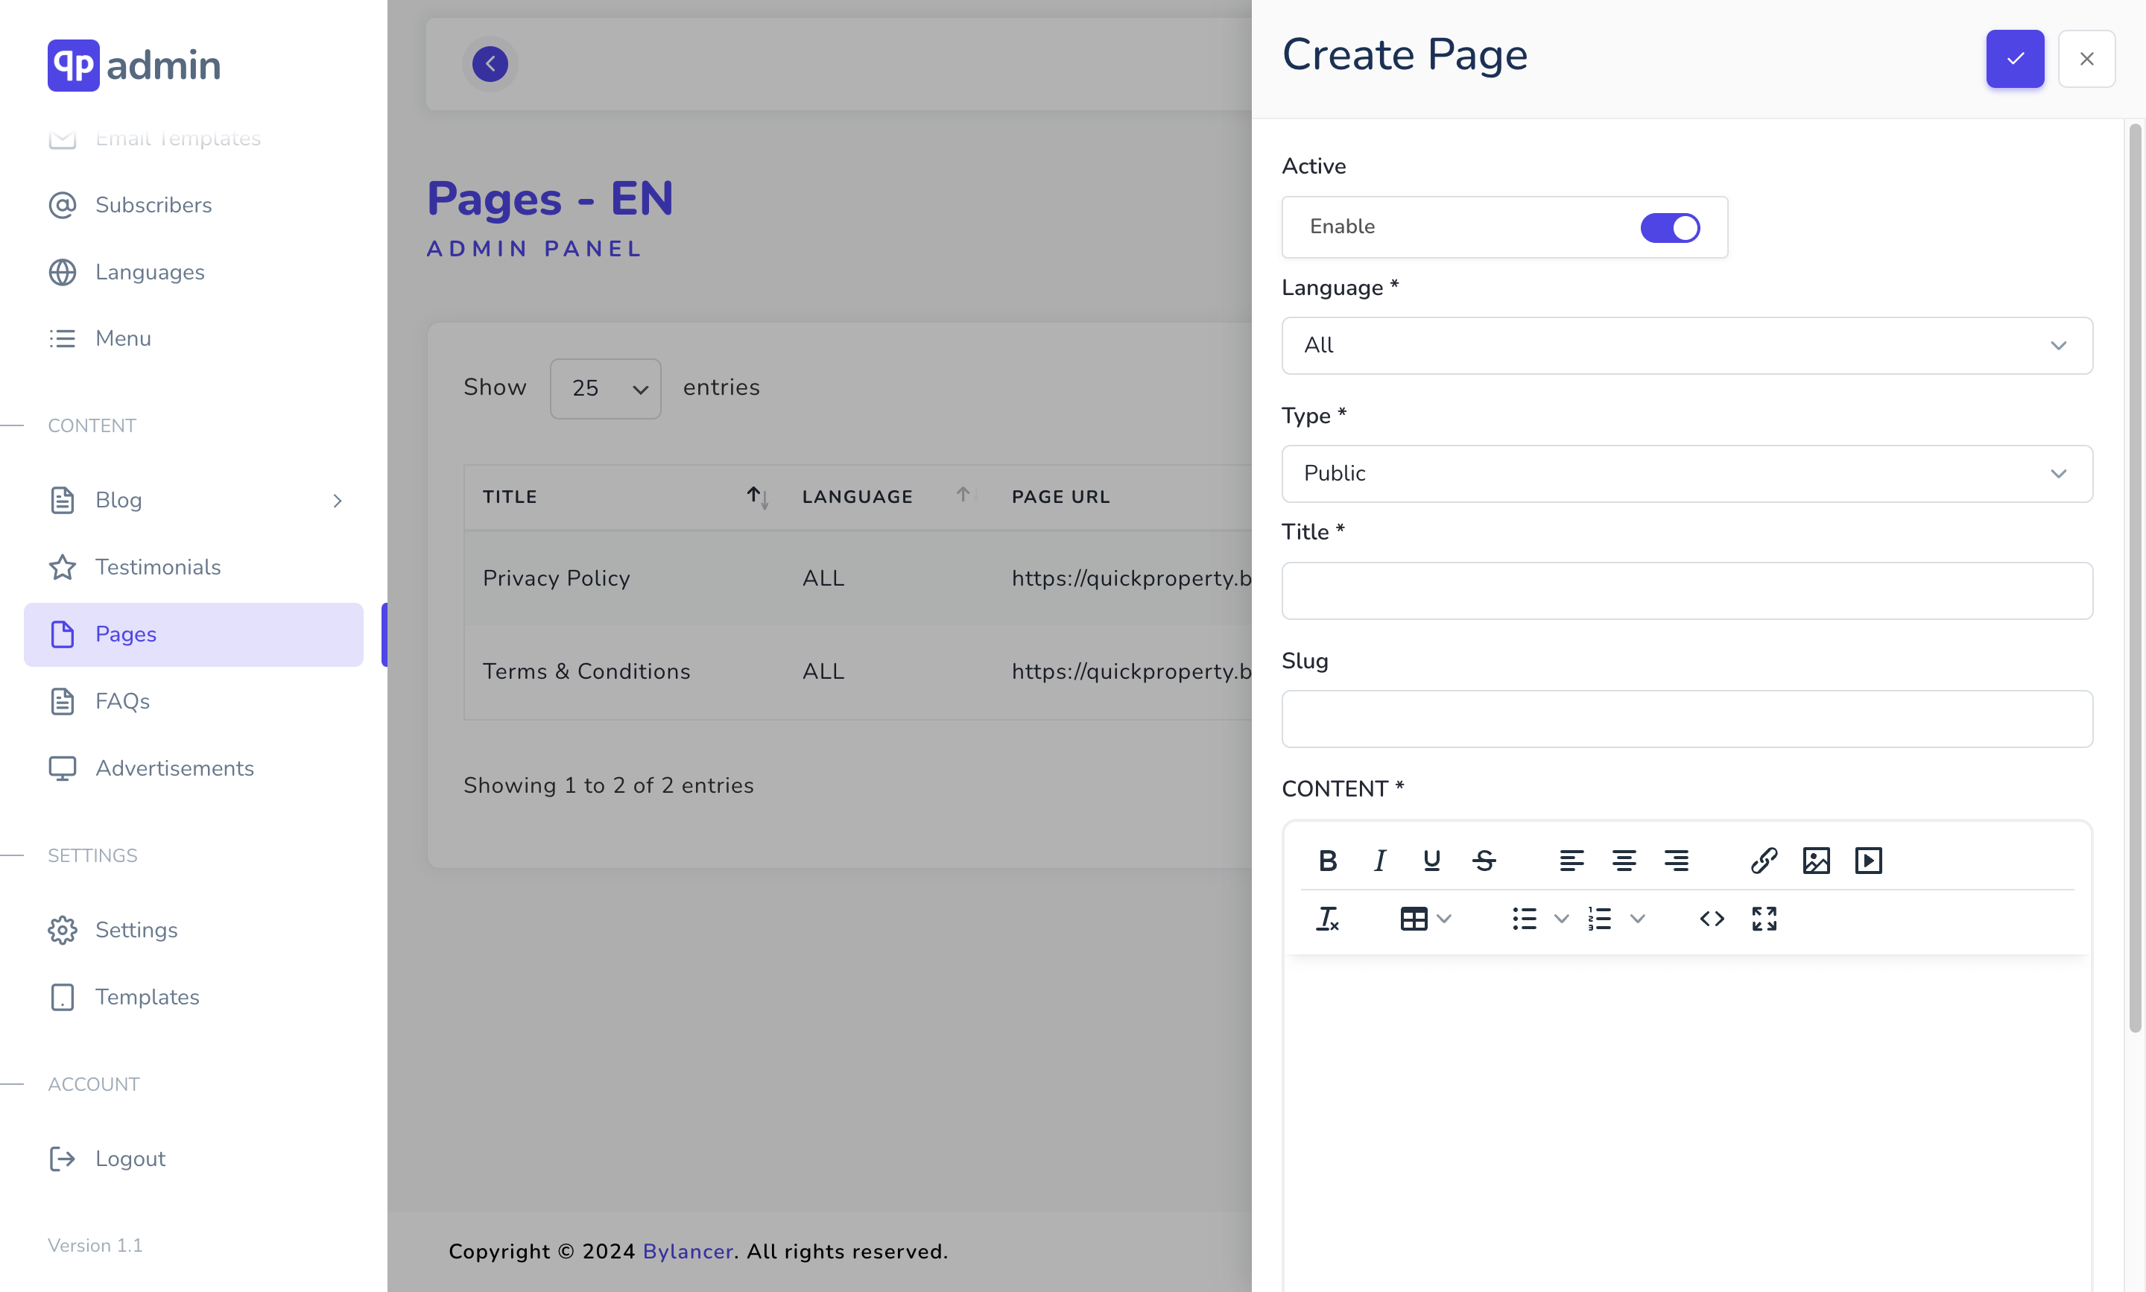This screenshot has width=2146, height=1292.
Task: Click the Privacy Policy page URL
Action: [x=1131, y=578]
